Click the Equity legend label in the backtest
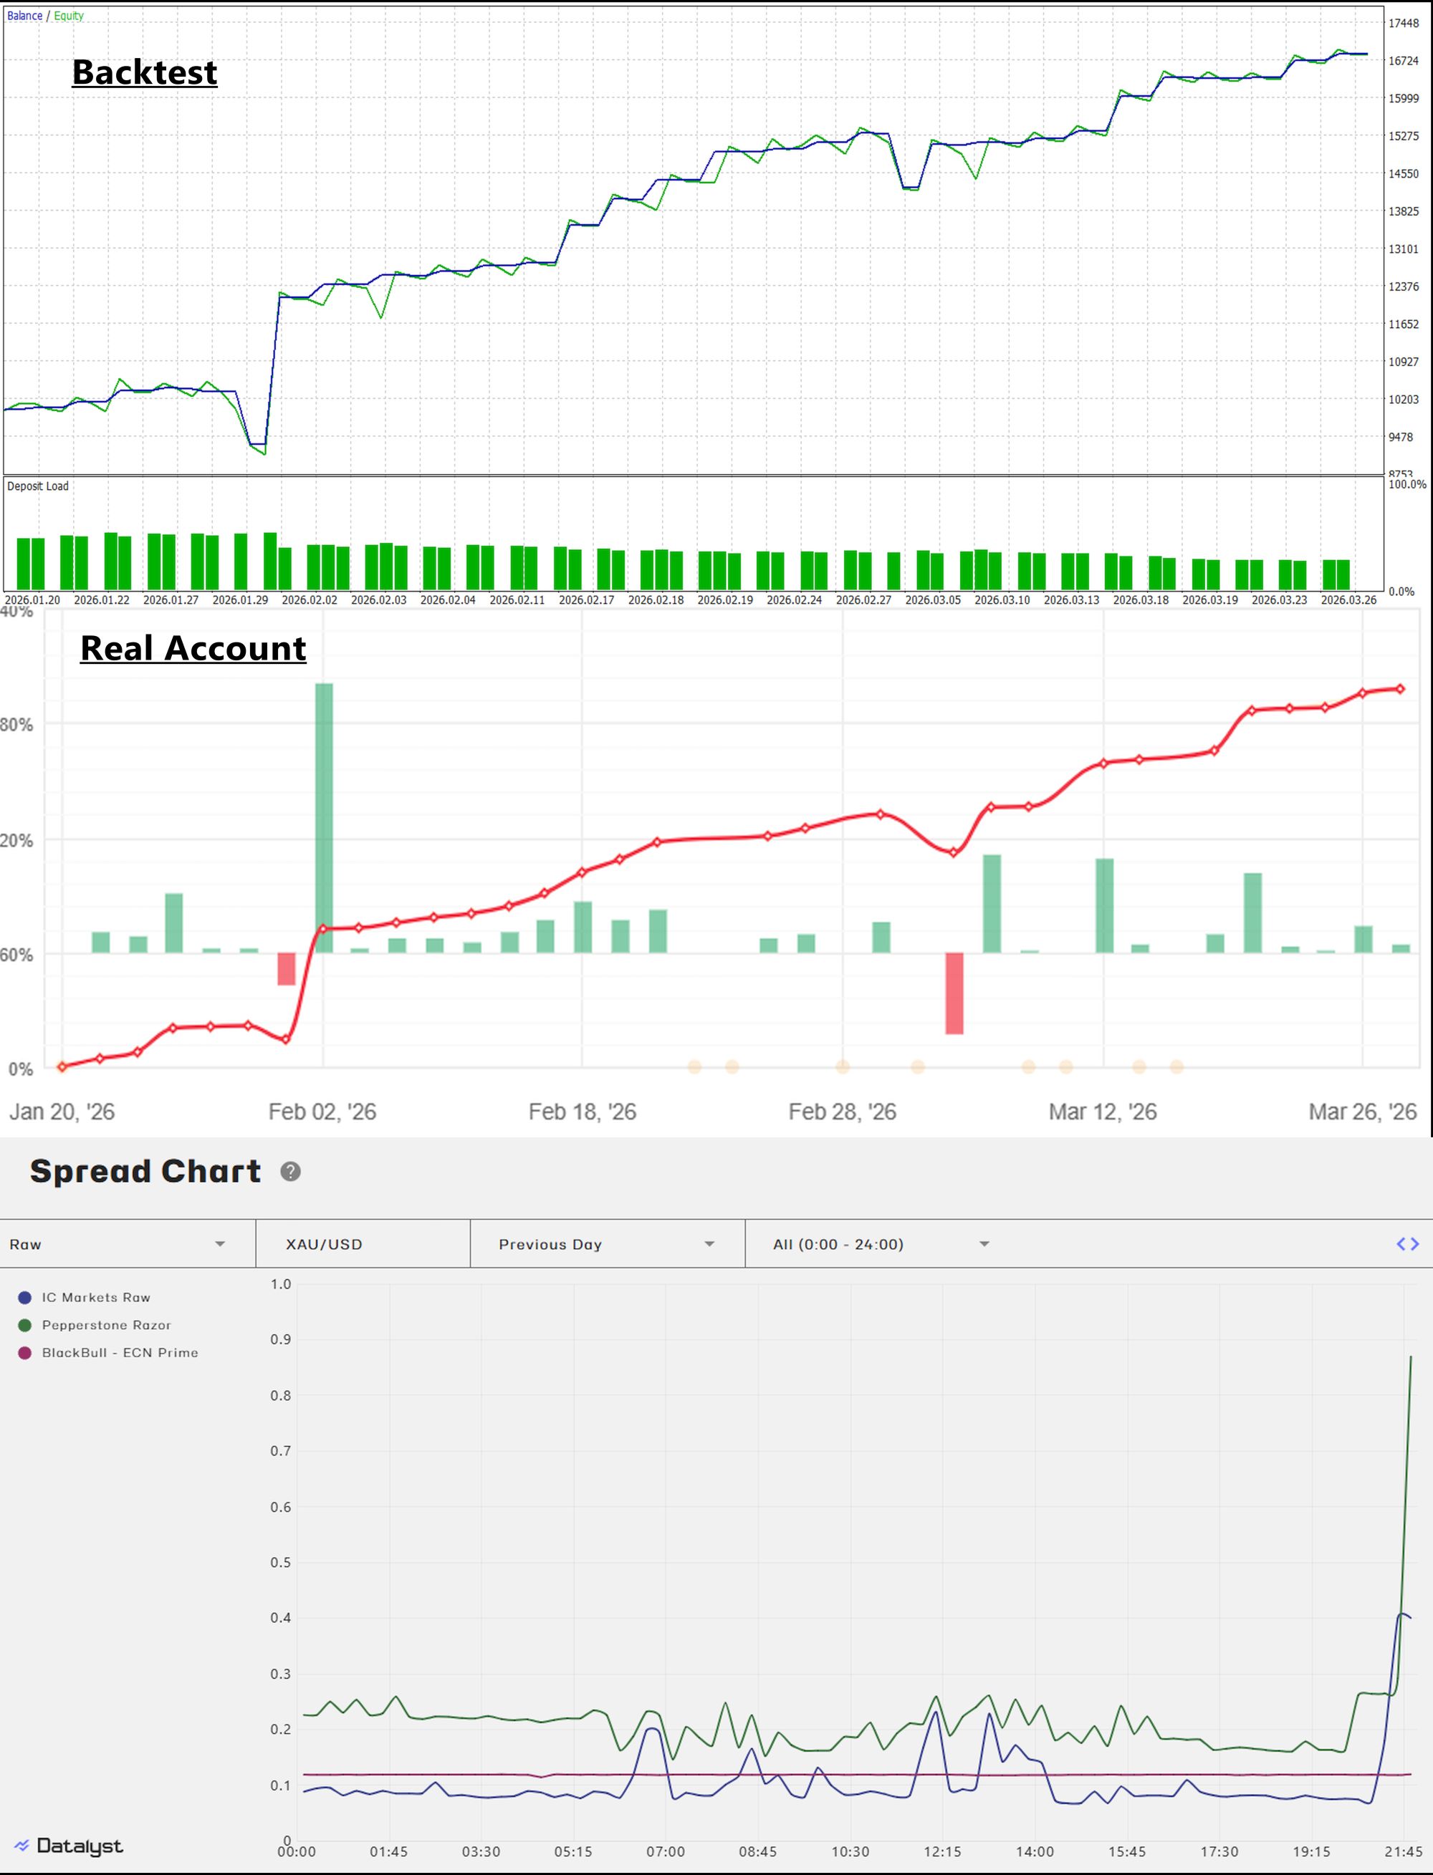This screenshot has height=1875, width=1433. click(x=69, y=15)
